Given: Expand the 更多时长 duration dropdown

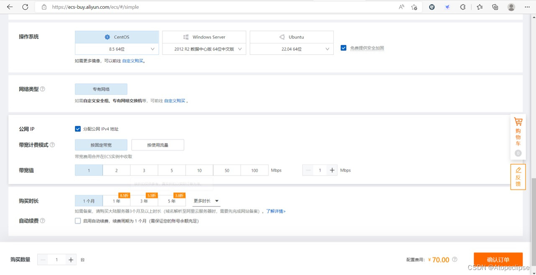Looking at the screenshot, I should pyautogui.click(x=206, y=201).
